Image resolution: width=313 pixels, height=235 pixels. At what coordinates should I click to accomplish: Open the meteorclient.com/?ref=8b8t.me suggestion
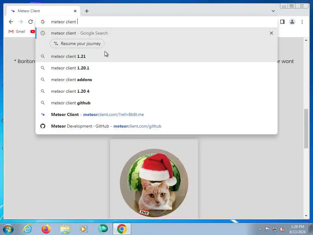(156, 114)
